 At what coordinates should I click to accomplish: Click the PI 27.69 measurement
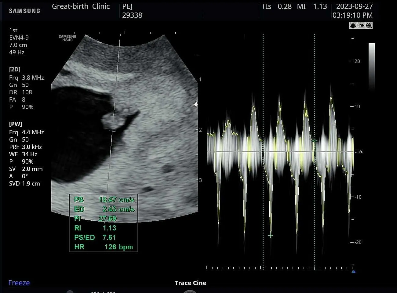[x=95, y=219]
